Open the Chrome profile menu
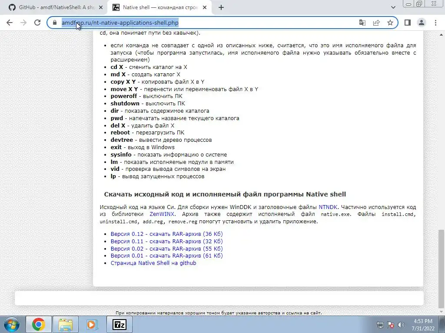 pyautogui.click(x=422, y=23)
